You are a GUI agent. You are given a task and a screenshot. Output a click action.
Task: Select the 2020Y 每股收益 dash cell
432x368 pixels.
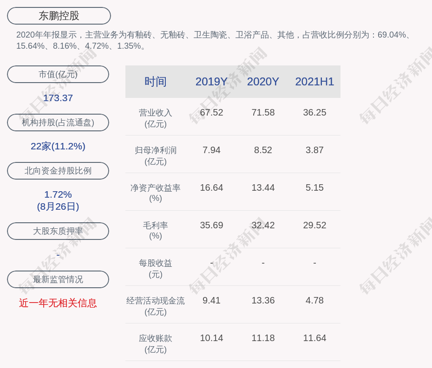263,263
